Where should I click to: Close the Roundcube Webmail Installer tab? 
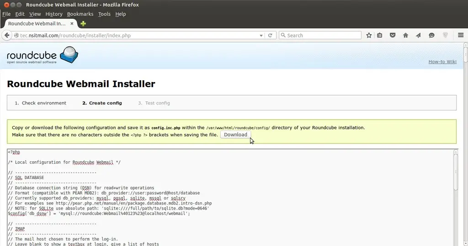[72, 24]
